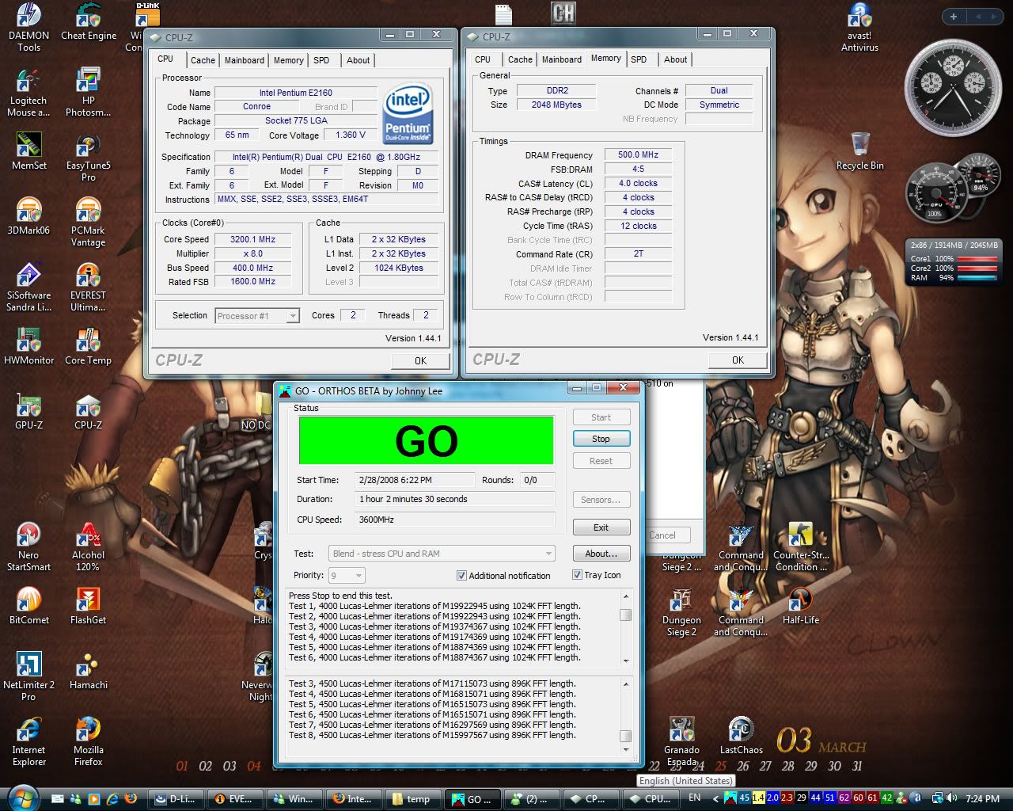Switch to the Mainboard tab in left CPU-Z

244,60
